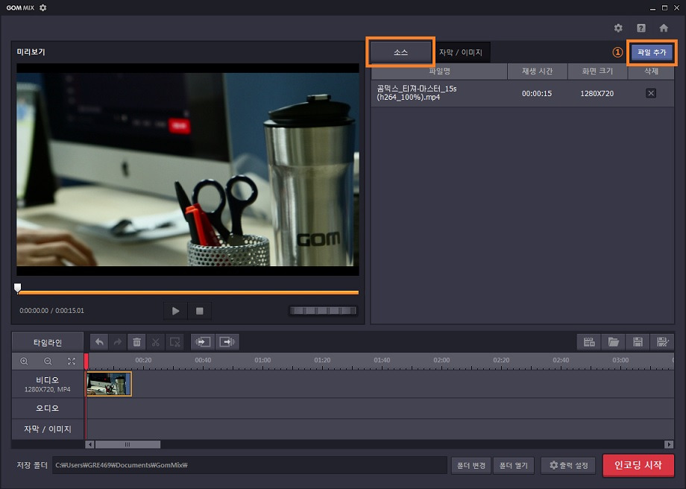Create new project with clapperboard icon
The width and height of the screenshot is (686, 489).
pos(589,342)
